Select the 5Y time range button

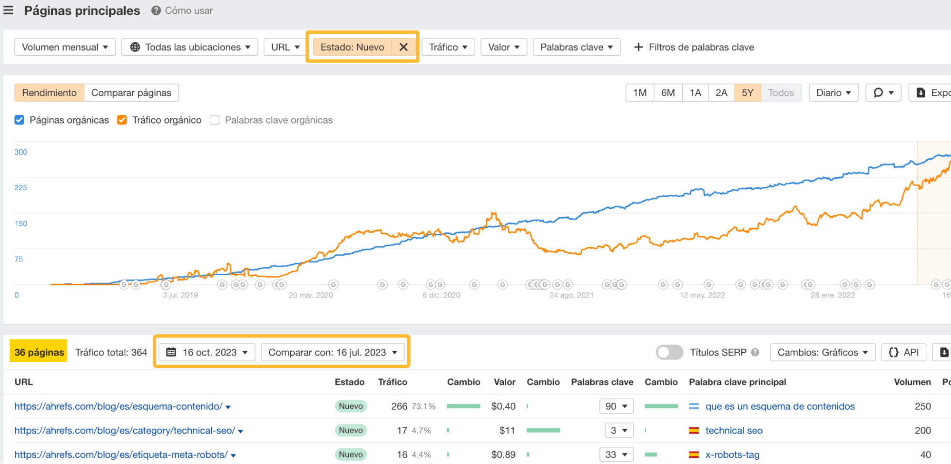coord(747,92)
